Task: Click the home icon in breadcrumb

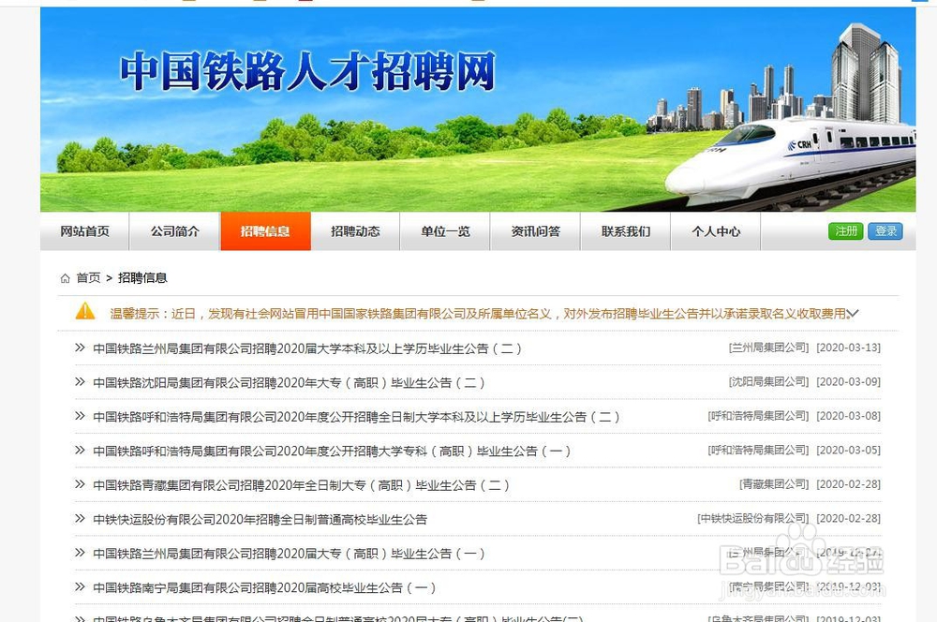Action: click(x=66, y=278)
